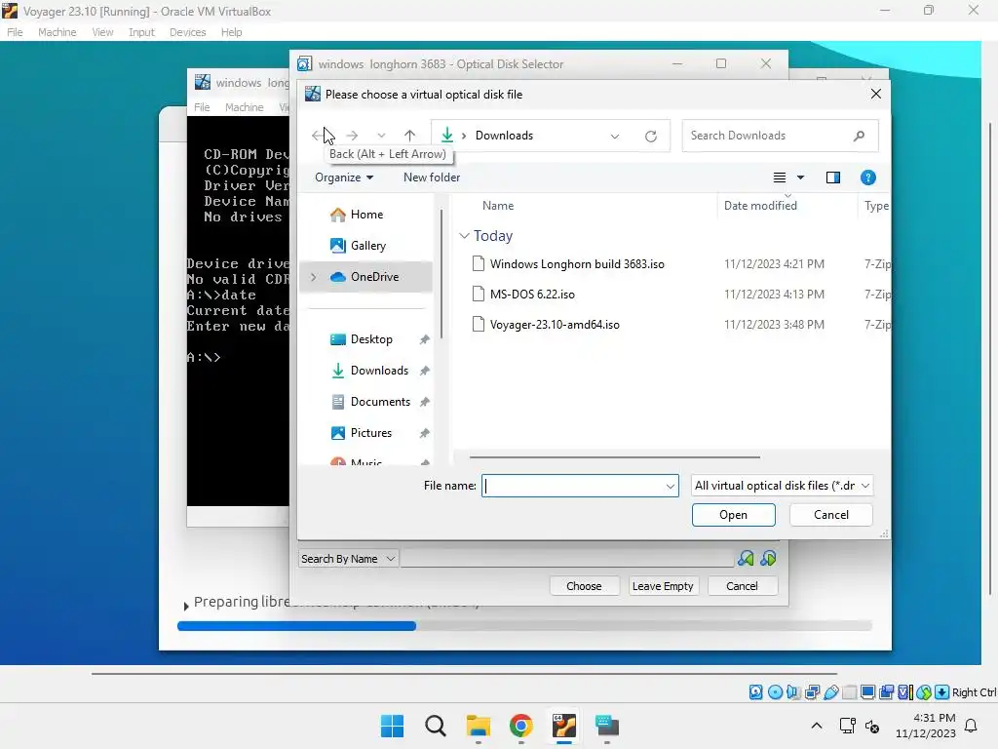998x749 pixels.
Task: Open Devices menu
Action: pyautogui.click(x=187, y=32)
